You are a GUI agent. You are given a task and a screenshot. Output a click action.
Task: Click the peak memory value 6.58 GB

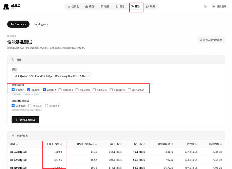[218, 160]
